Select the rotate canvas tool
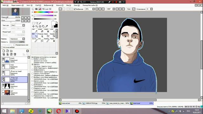Screen dimensions: 203x114 tap(40, 26)
